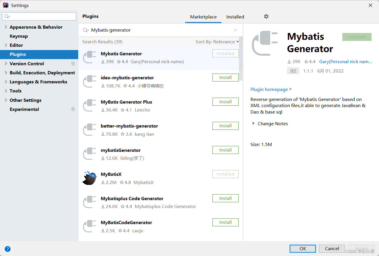This screenshot has height=256, width=379.
Task: Click the JEE tag in plugin details
Action: (293, 71)
